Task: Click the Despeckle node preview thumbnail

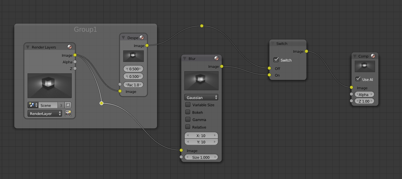Action: 133,56
